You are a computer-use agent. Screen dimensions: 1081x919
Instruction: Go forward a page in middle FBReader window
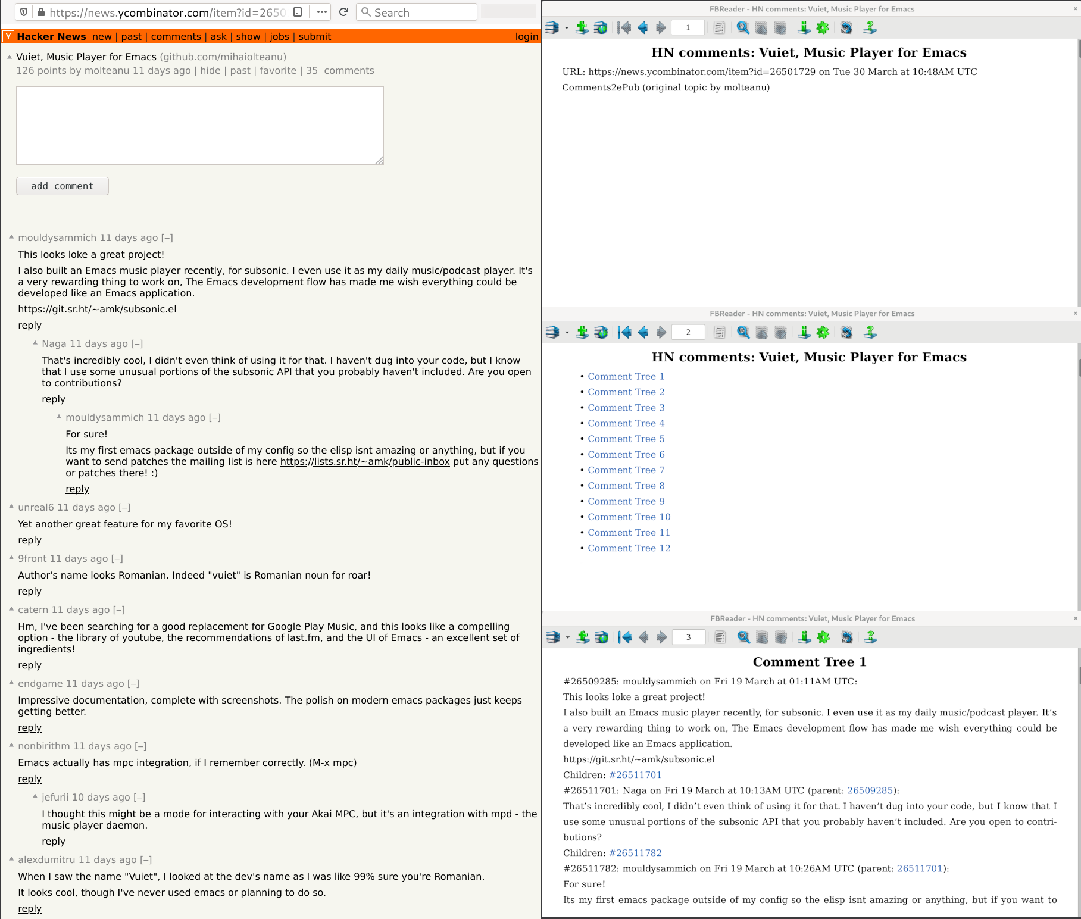661,332
